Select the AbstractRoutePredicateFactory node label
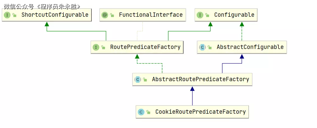The width and height of the screenshot is (317, 128). pyautogui.click(x=200, y=79)
